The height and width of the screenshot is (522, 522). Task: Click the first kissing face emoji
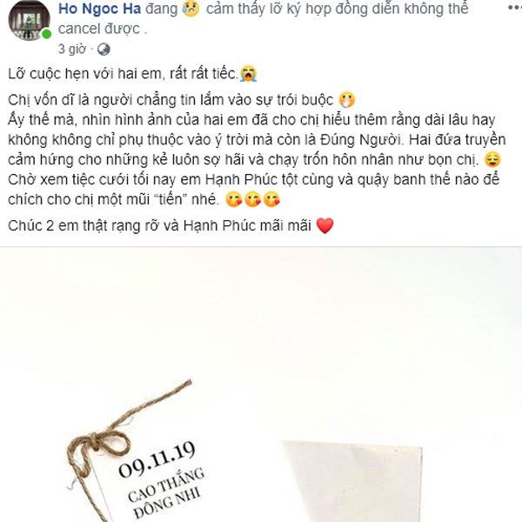click(234, 199)
